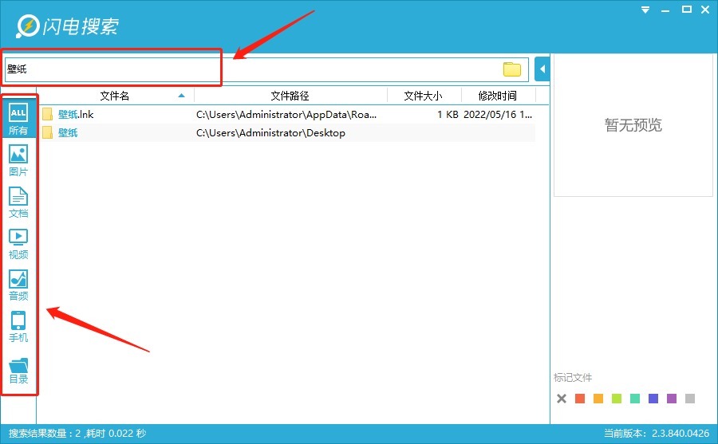Mark file with the lime green swatch
This screenshot has width=718, height=444.
pyautogui.click(x=617, y=399)
